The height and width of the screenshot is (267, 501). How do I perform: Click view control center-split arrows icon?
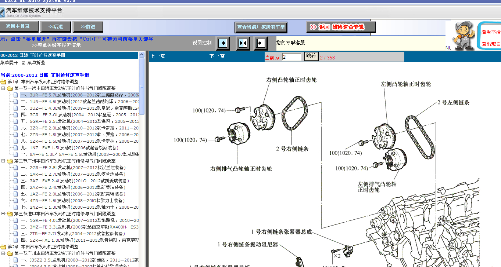click(x=243, y=43)
